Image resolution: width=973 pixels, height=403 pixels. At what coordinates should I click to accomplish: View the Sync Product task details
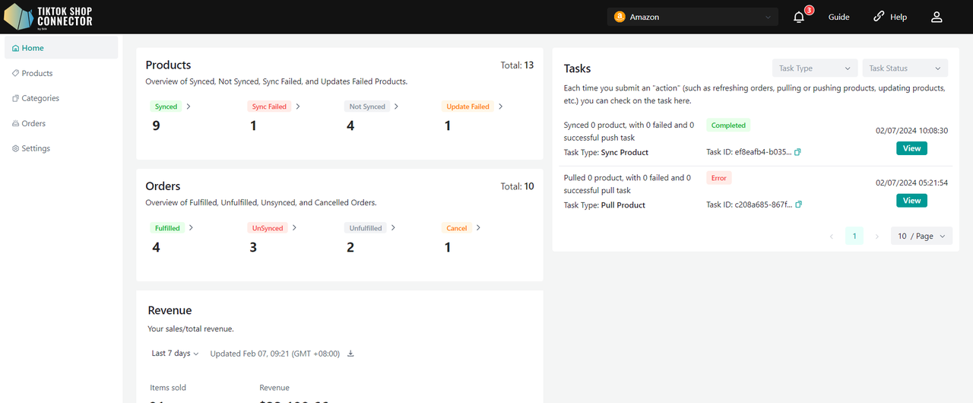coord(911,148)
